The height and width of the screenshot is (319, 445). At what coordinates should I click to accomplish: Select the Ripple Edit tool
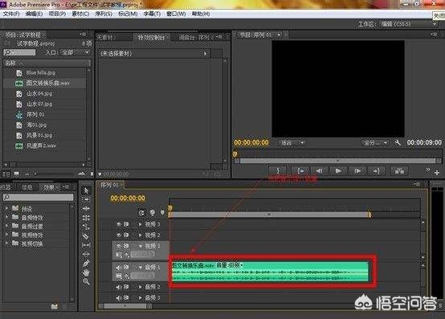tap(86, 209)
